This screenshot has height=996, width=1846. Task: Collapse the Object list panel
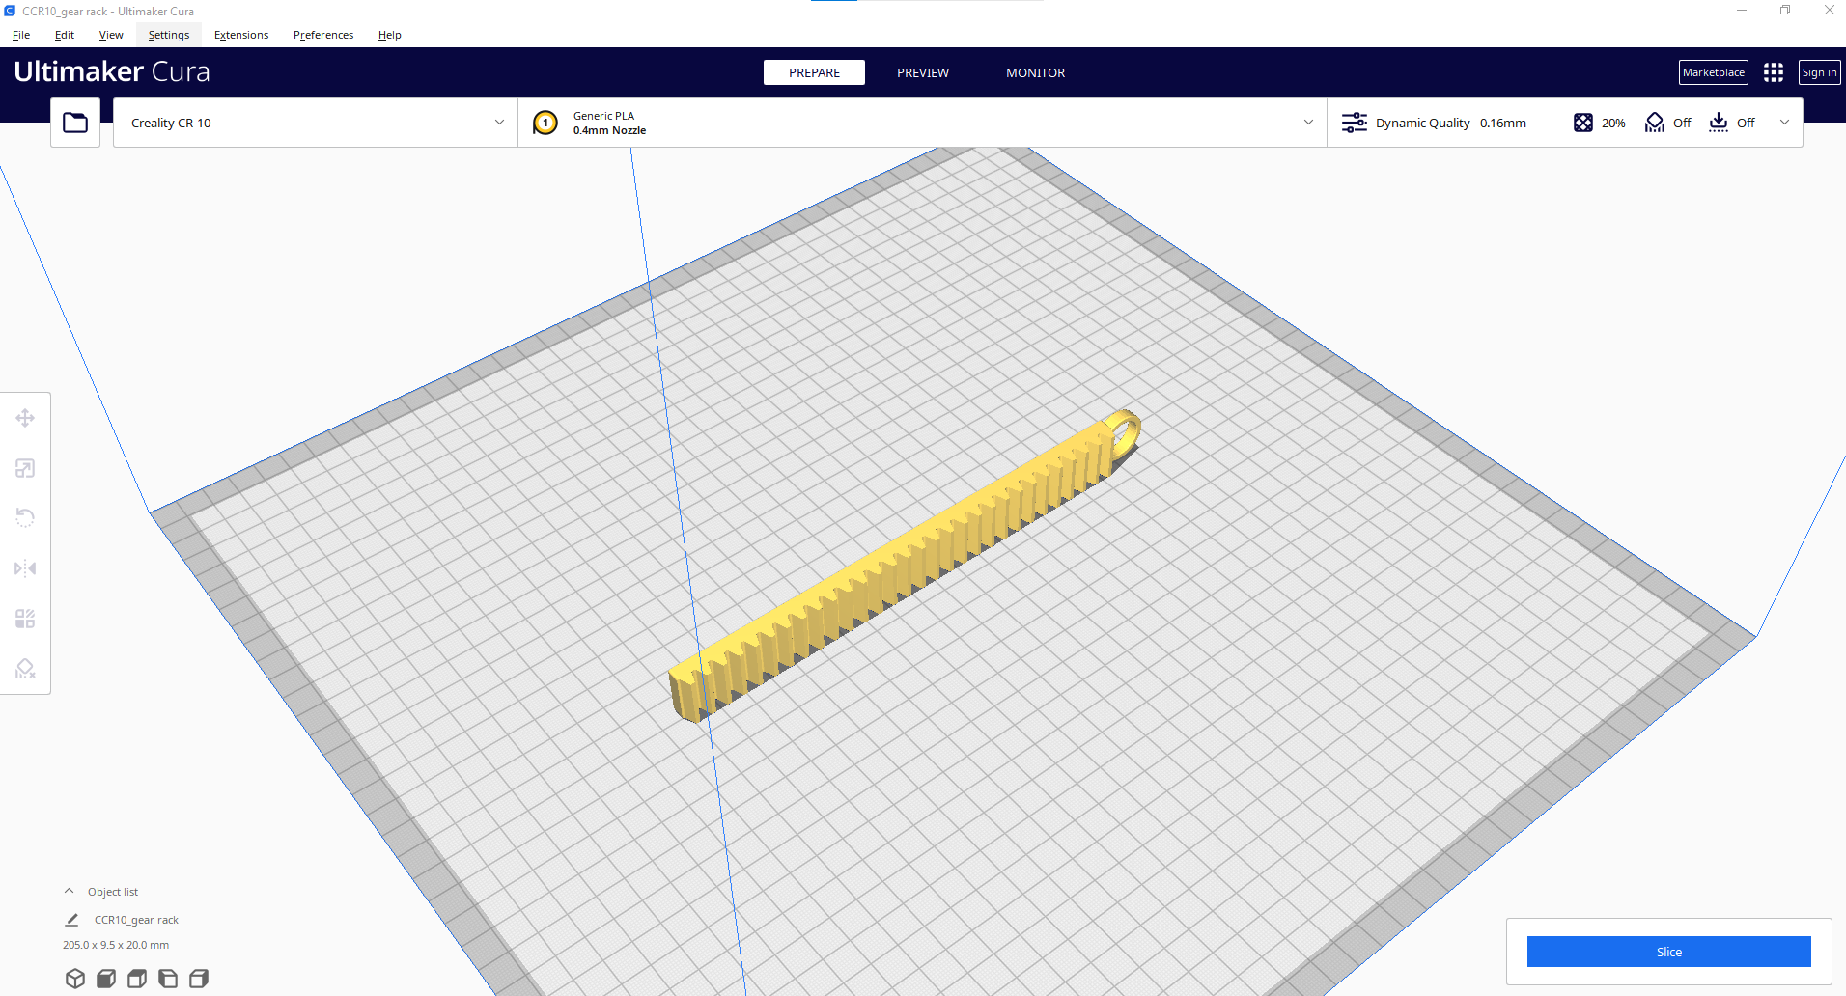68,890
